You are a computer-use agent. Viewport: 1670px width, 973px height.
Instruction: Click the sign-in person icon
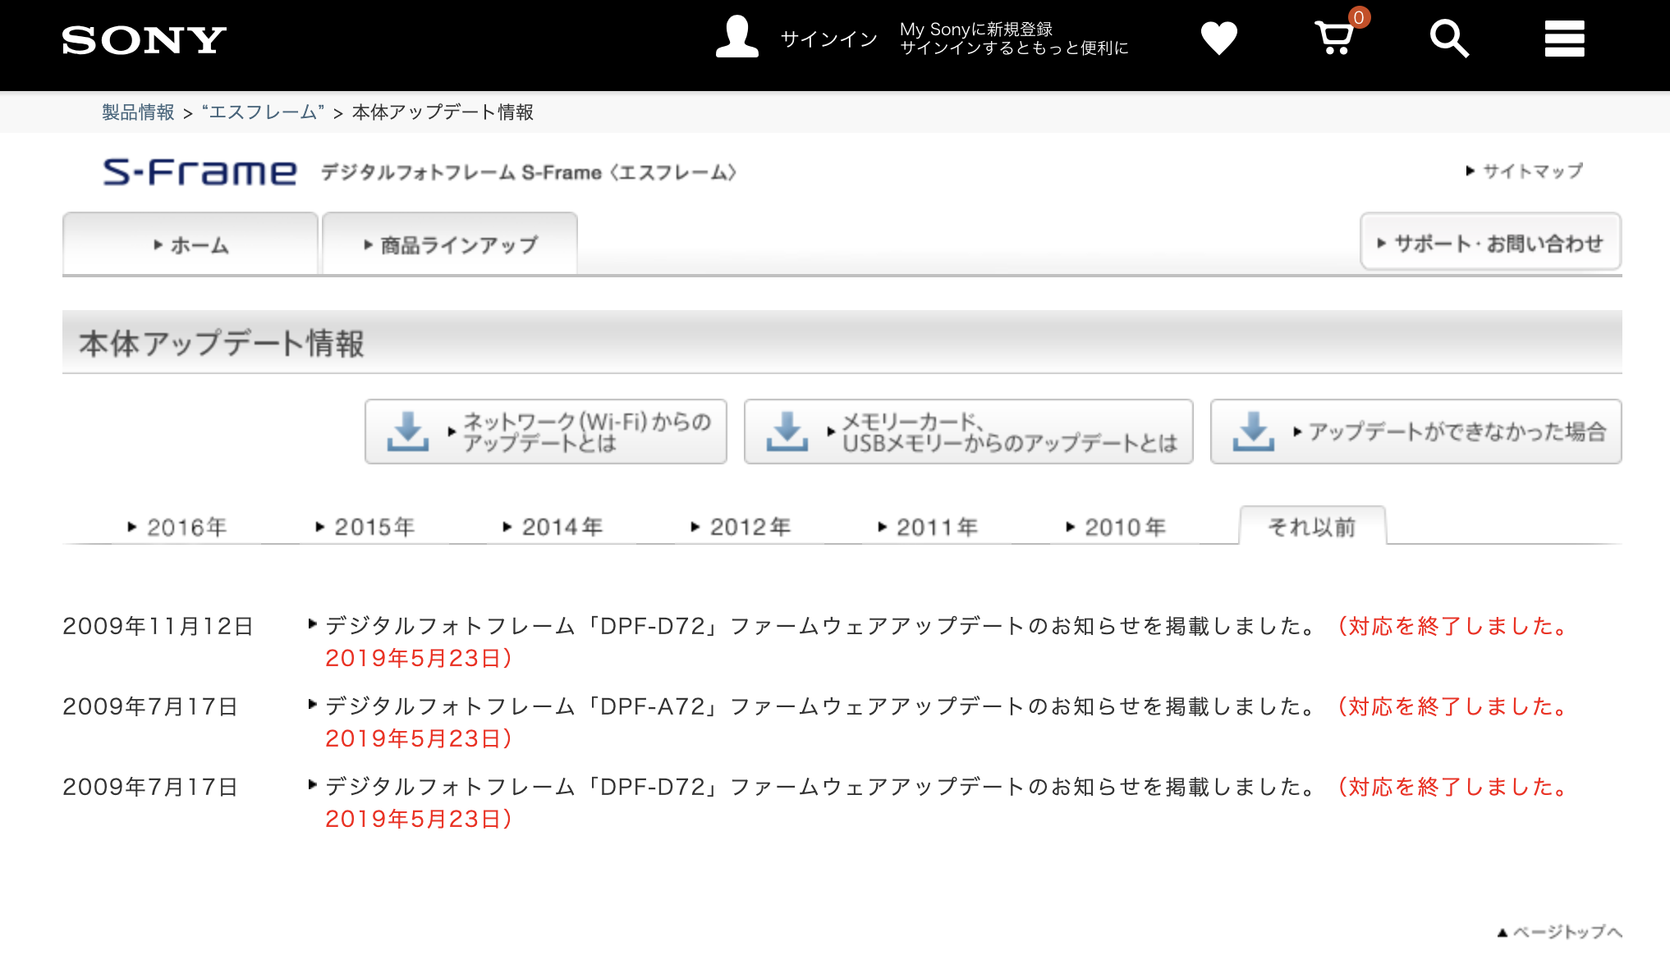pos(736,36)
